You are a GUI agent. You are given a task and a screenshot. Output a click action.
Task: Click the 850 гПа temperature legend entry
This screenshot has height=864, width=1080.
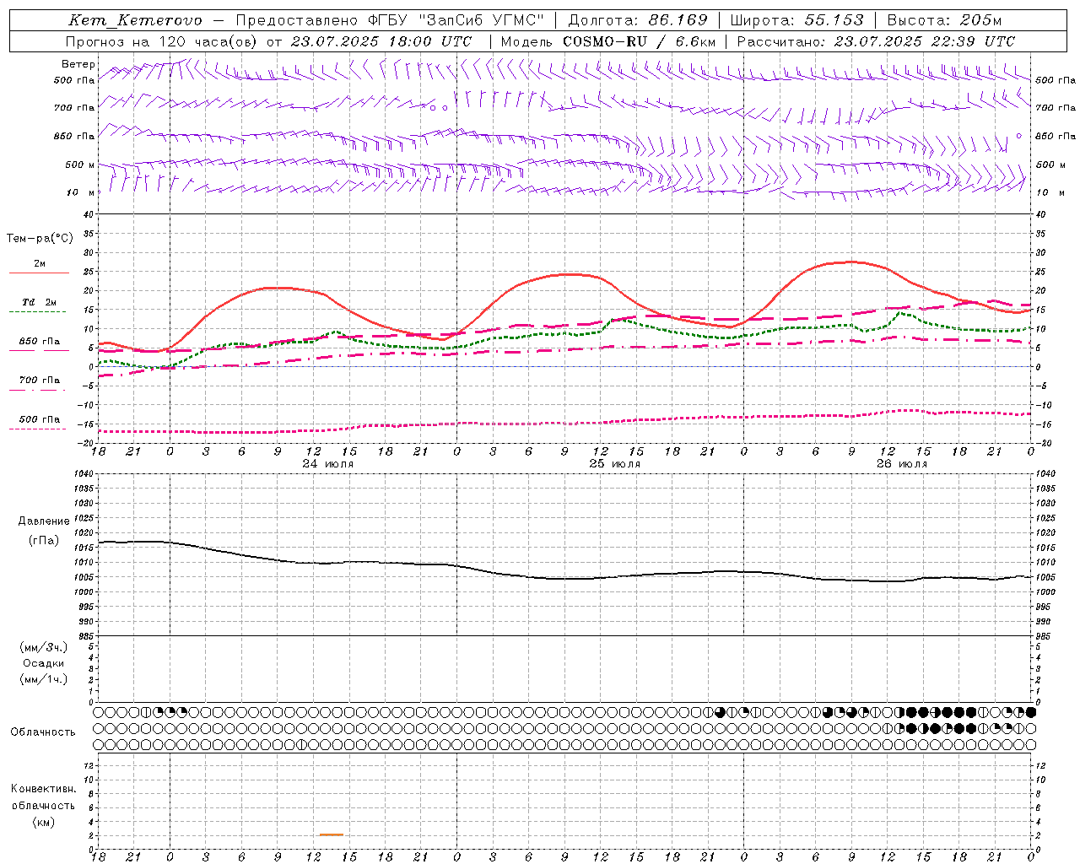click(40, 341)
